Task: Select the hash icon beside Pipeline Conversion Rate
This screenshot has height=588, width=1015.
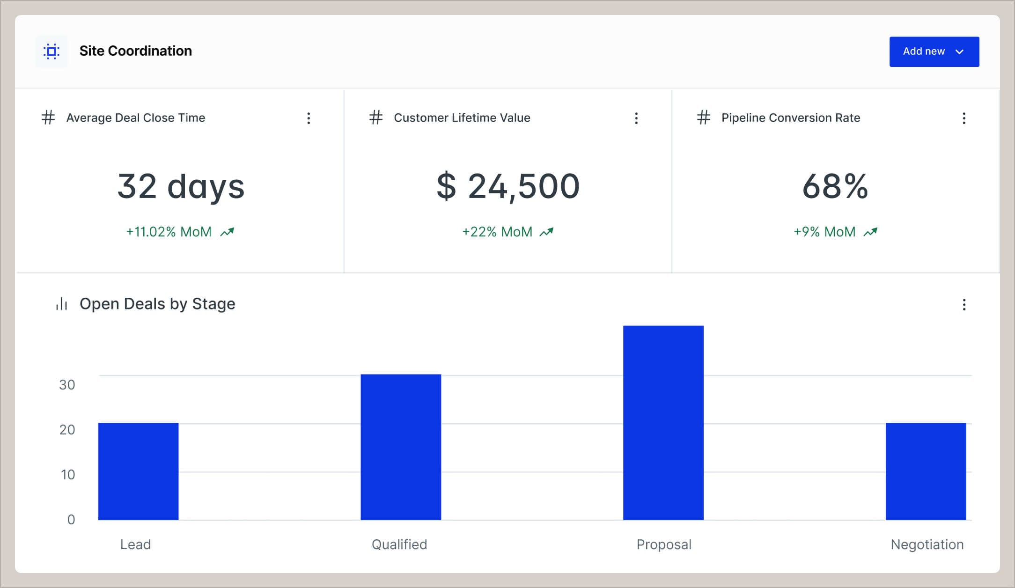Action: [704, 118]
